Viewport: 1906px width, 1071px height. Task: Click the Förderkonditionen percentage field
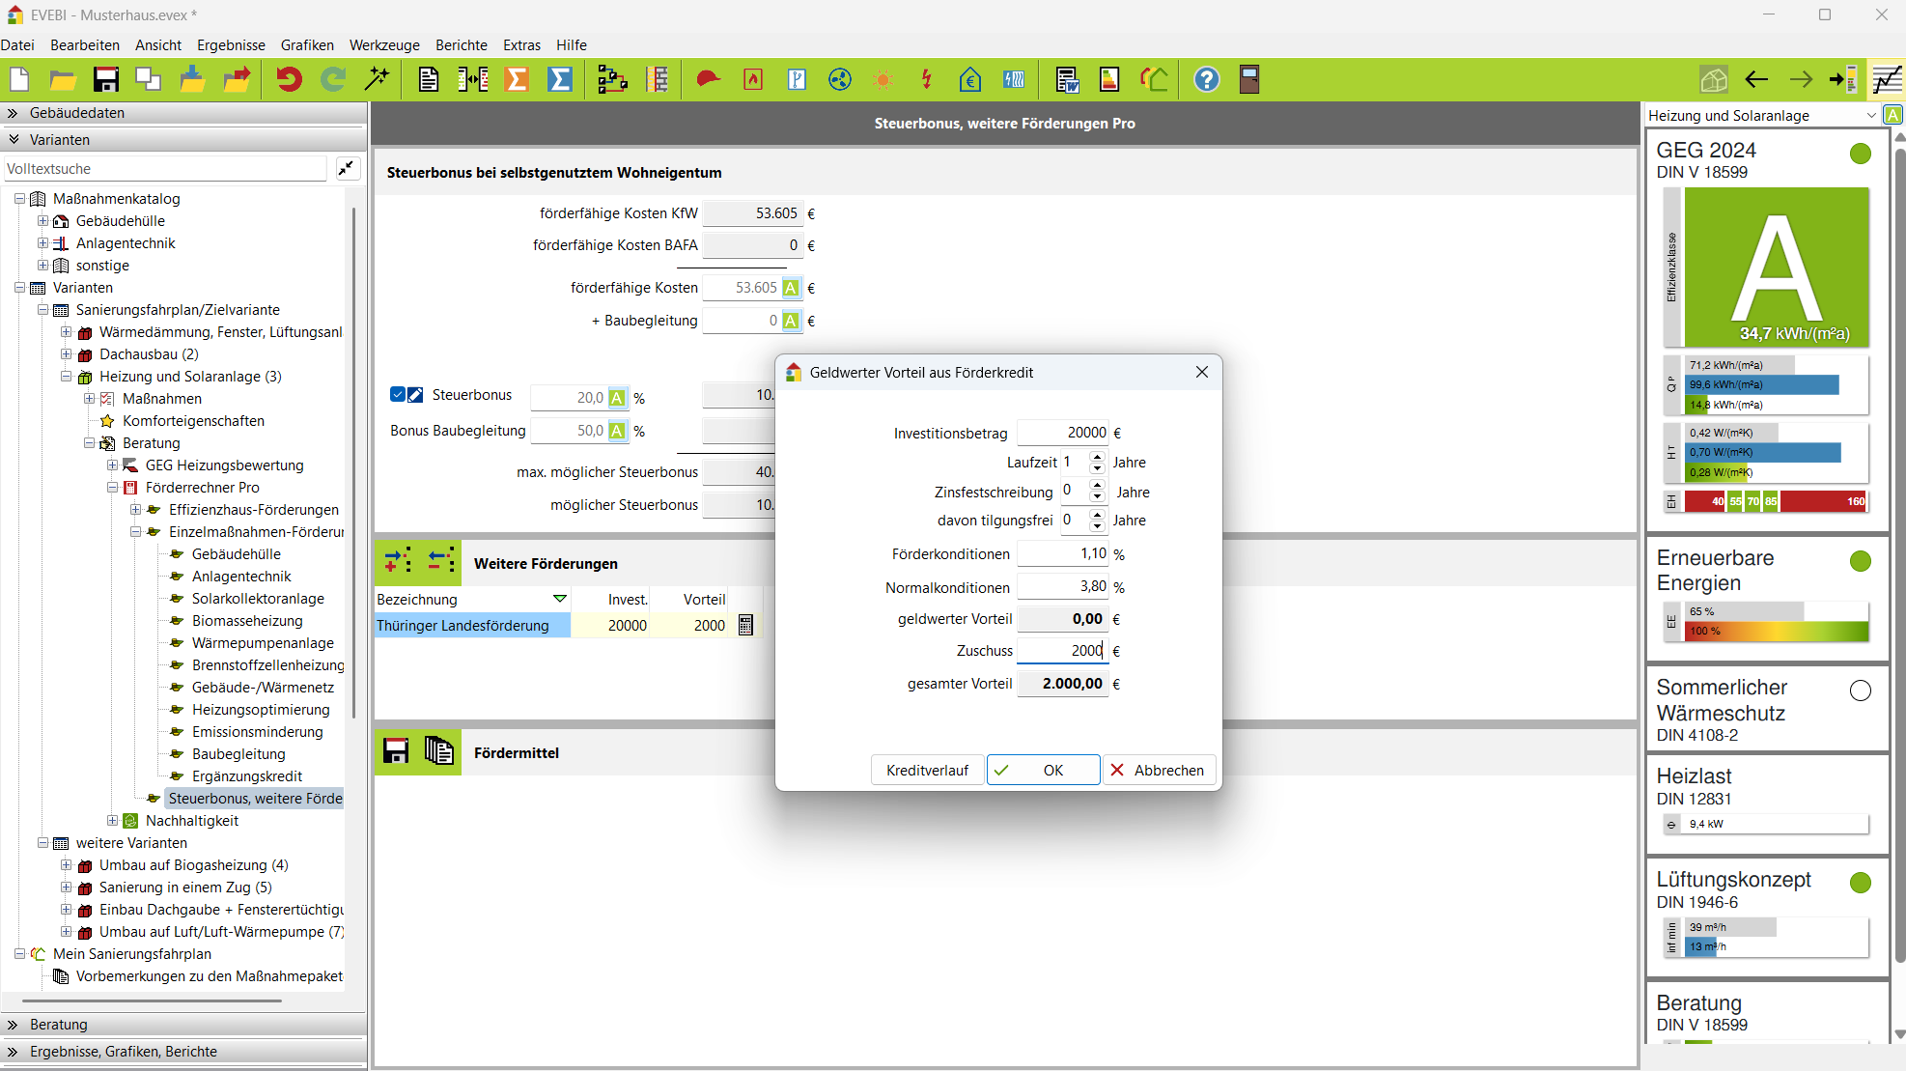tap(1062, 554)
